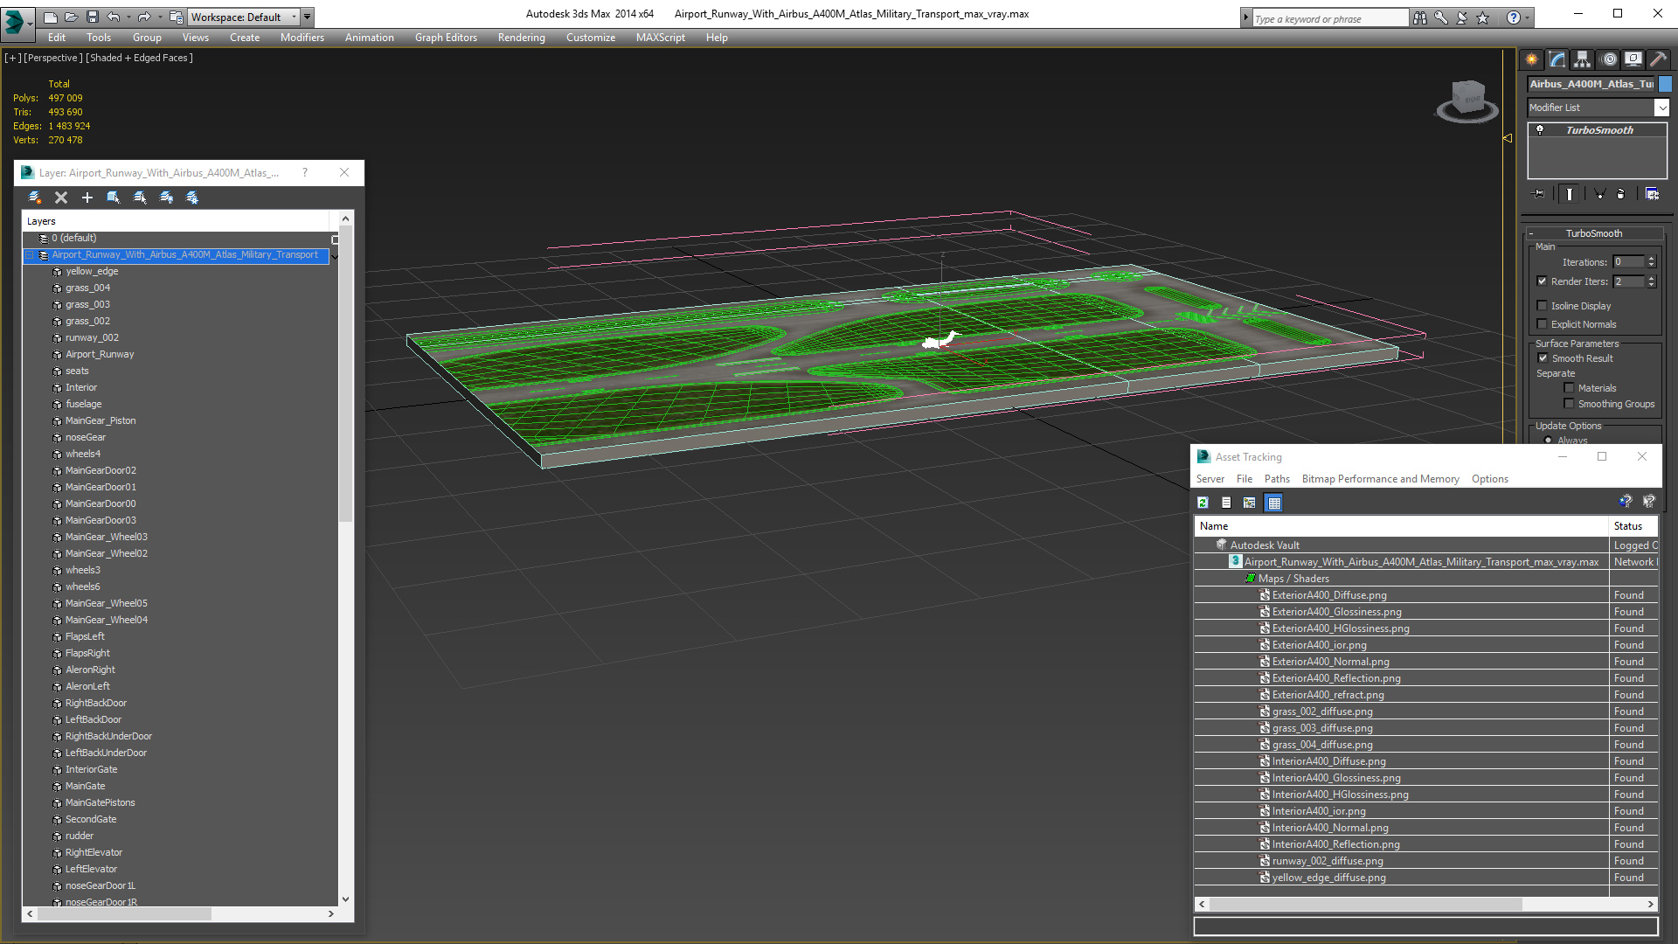Click Delete layer X icon
Image resolution: width=1678 pixels, height=944 pixels.
pyautogui.click(x=61, y=198)
